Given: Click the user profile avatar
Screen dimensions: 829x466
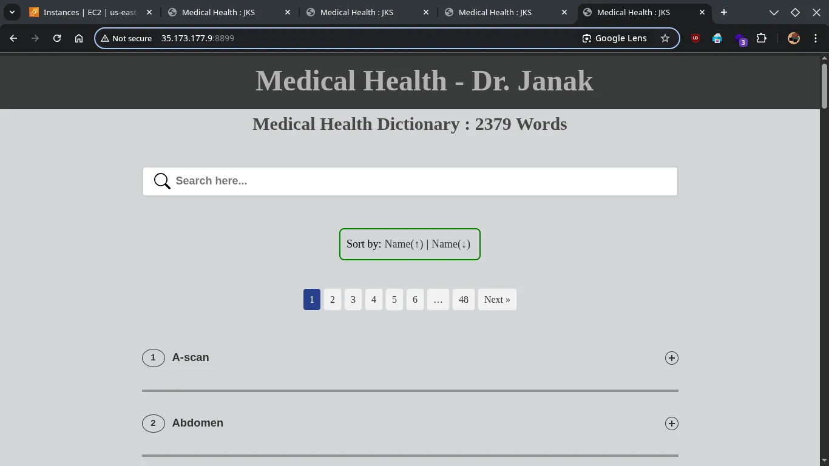Looking at the screenshot, I should [x=793, y=38].
